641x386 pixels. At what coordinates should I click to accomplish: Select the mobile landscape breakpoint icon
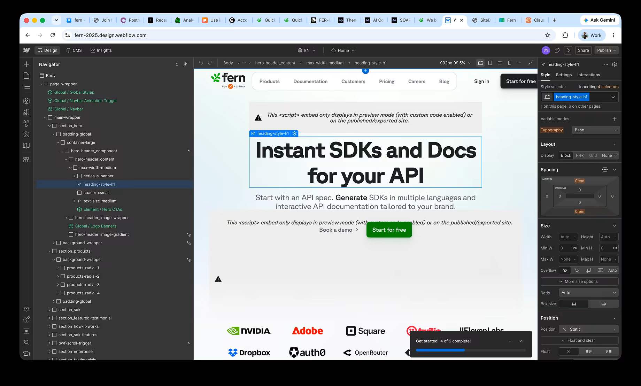pyautogui.click(x=500, y=63)
